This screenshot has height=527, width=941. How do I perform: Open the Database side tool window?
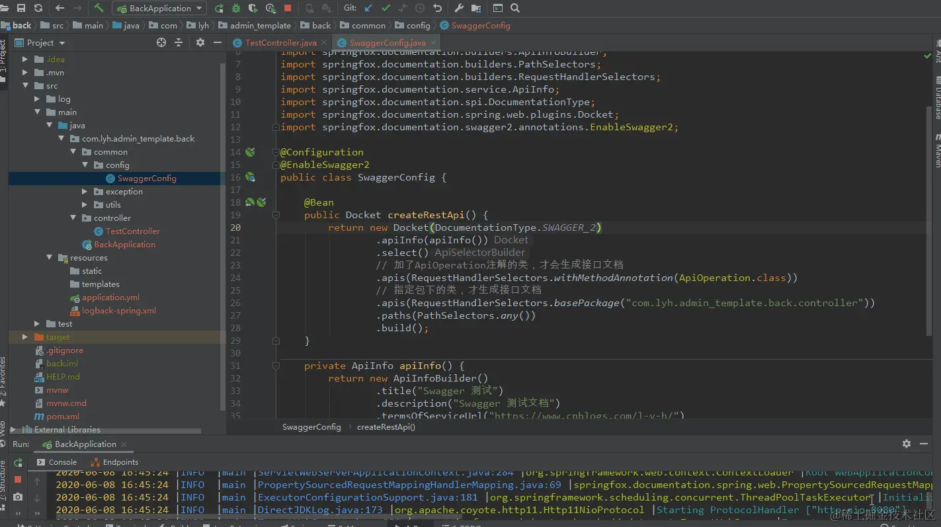coord(937,98)
